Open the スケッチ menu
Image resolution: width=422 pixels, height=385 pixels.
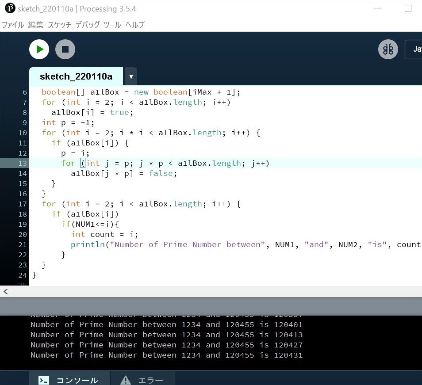(x=59, y=25)
